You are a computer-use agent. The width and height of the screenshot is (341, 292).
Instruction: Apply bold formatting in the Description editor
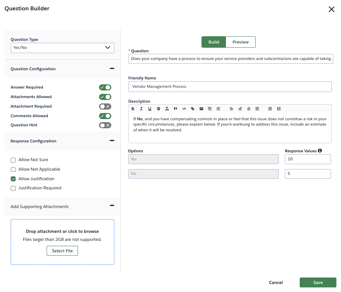click(133, 109)
